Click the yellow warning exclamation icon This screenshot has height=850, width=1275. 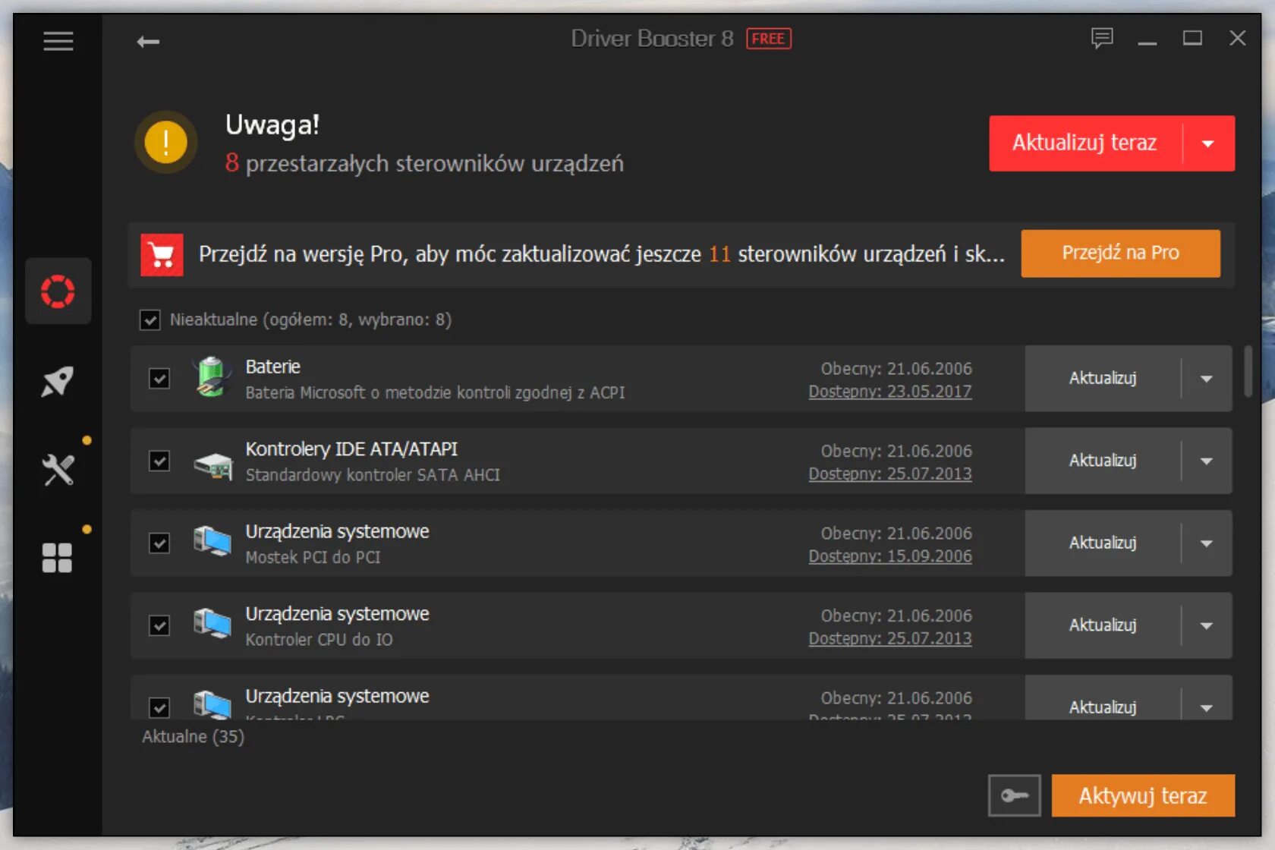pos(166,142)
